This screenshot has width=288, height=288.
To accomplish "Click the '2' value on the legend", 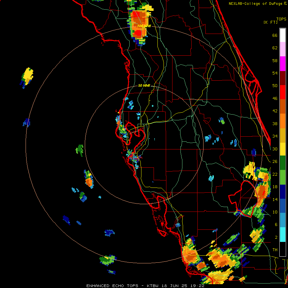I will point(276,237).
